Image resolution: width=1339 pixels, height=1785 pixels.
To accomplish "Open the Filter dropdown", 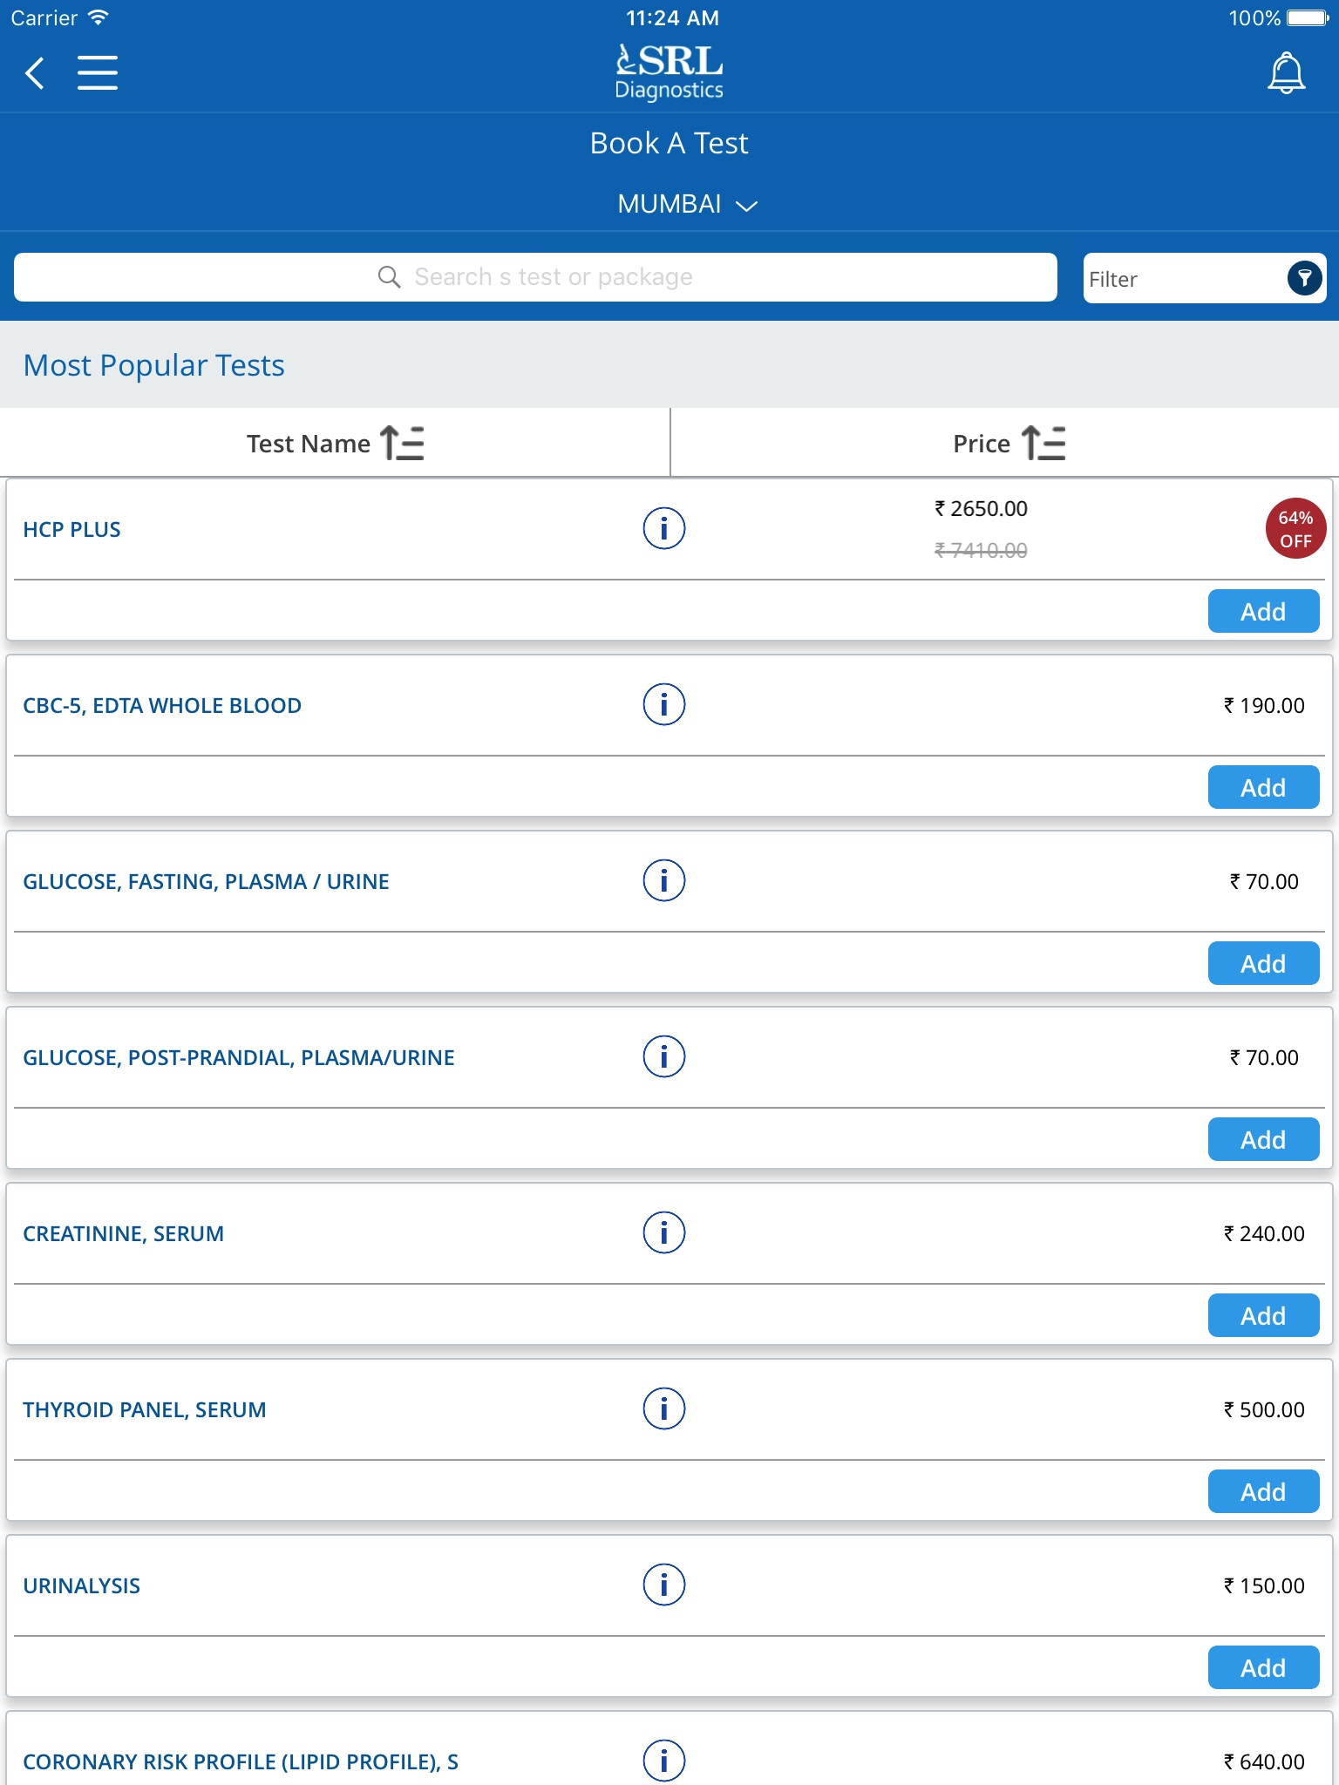I will [x=1204, y=278].
